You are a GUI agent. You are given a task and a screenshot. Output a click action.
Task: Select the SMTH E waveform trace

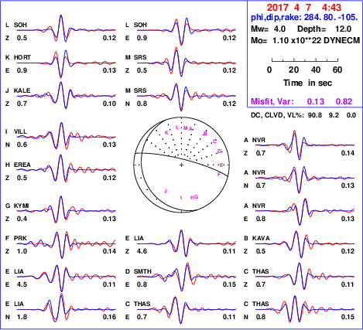pos(187,277)
